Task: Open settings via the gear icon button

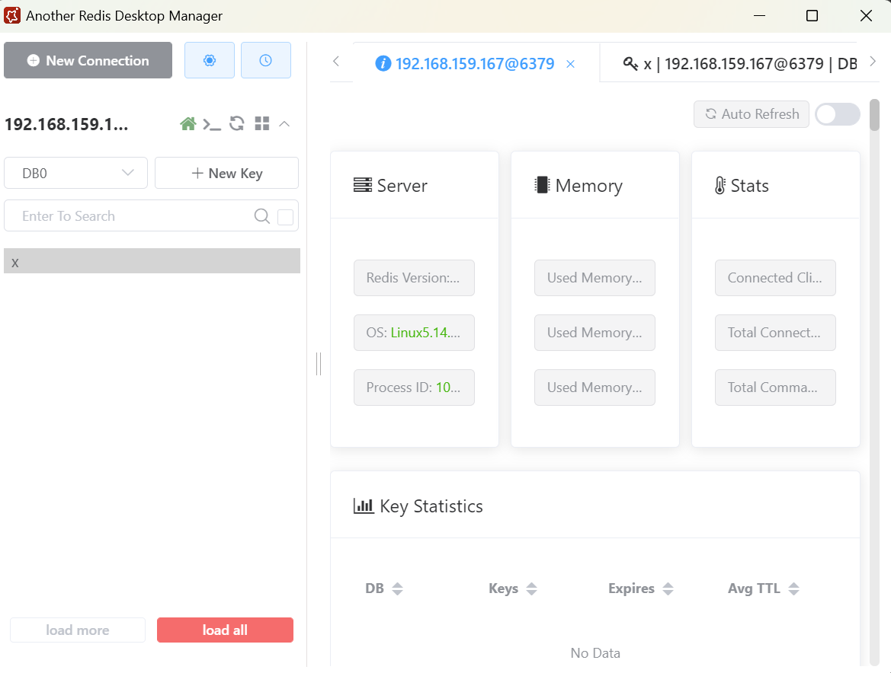Action: pos(209,60)
